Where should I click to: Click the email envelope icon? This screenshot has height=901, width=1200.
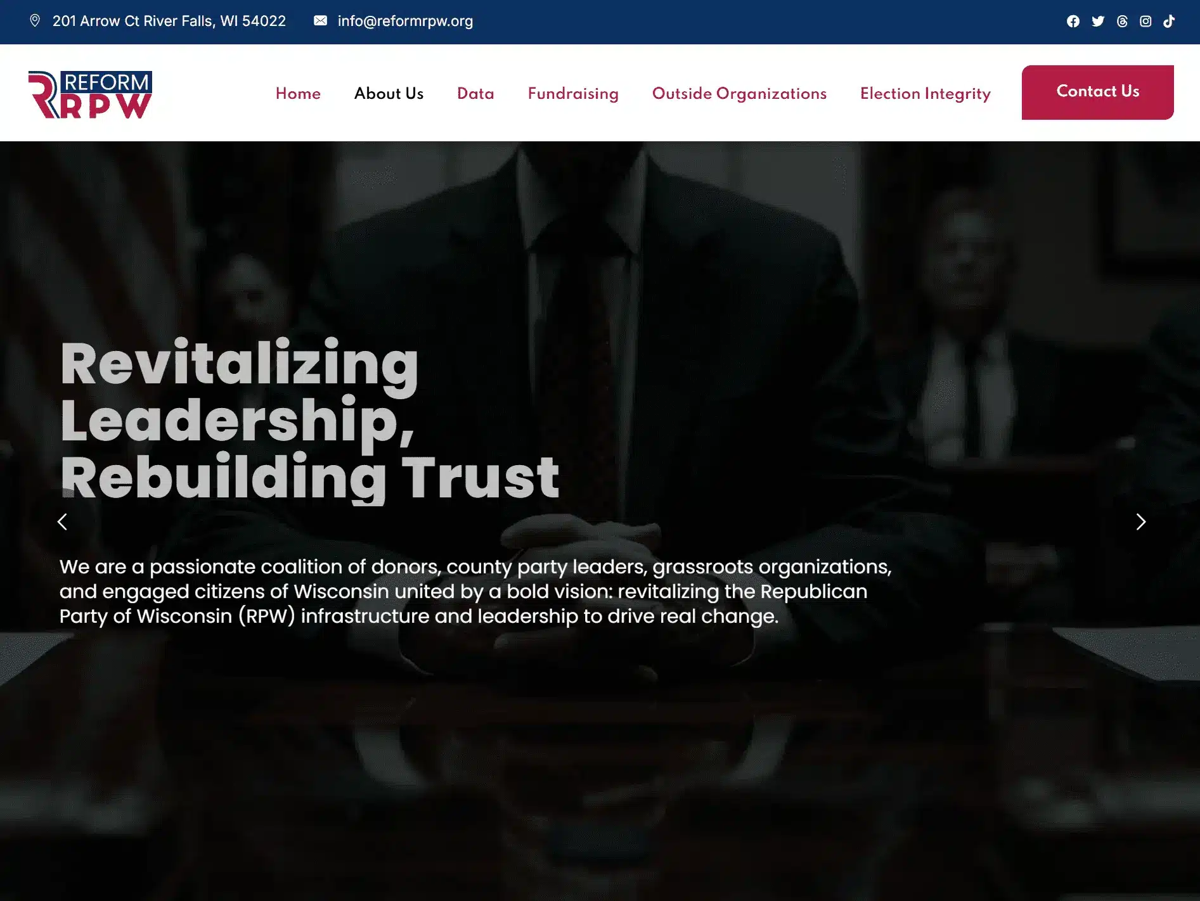coord(321,21)
